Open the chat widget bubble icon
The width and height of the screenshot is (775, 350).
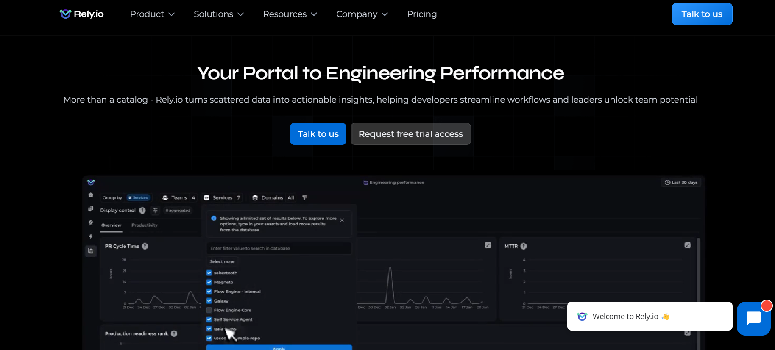[753, 318]
